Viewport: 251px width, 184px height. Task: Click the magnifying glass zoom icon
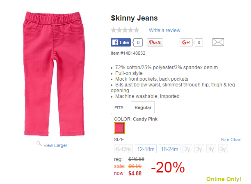pos(39,143)
